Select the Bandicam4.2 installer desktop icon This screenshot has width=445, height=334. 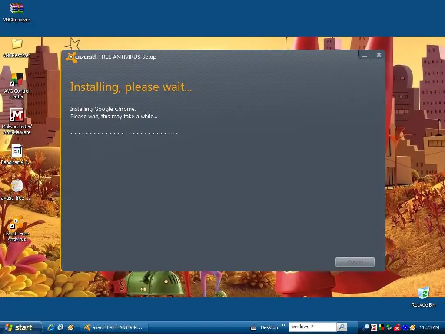coord(17,154)
